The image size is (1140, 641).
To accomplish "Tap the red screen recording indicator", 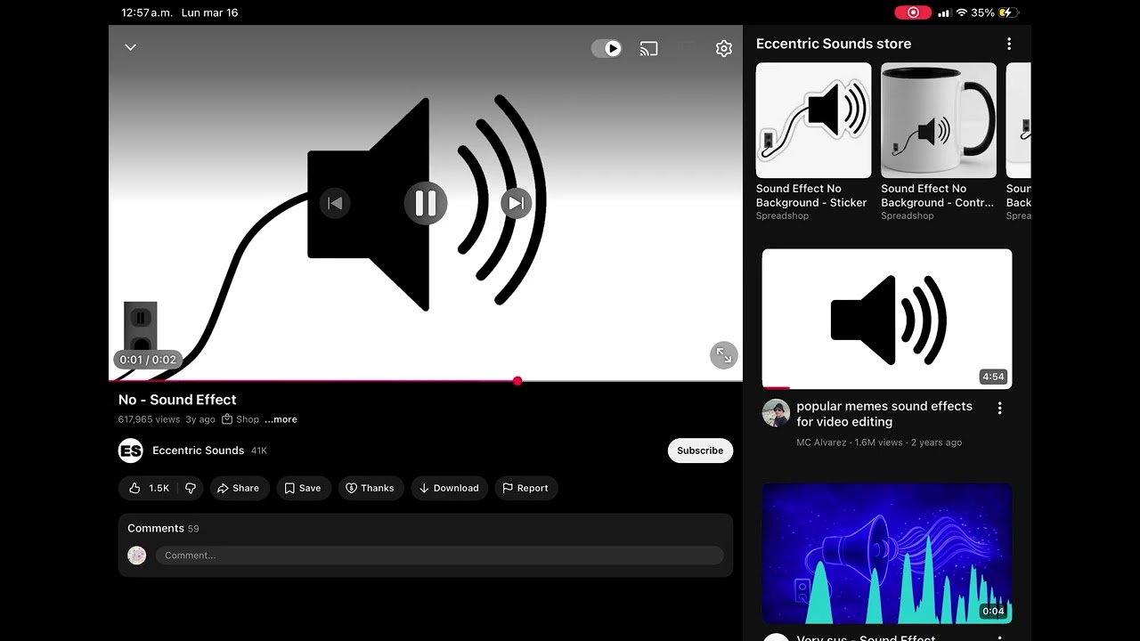I will (x=913, y=12).
